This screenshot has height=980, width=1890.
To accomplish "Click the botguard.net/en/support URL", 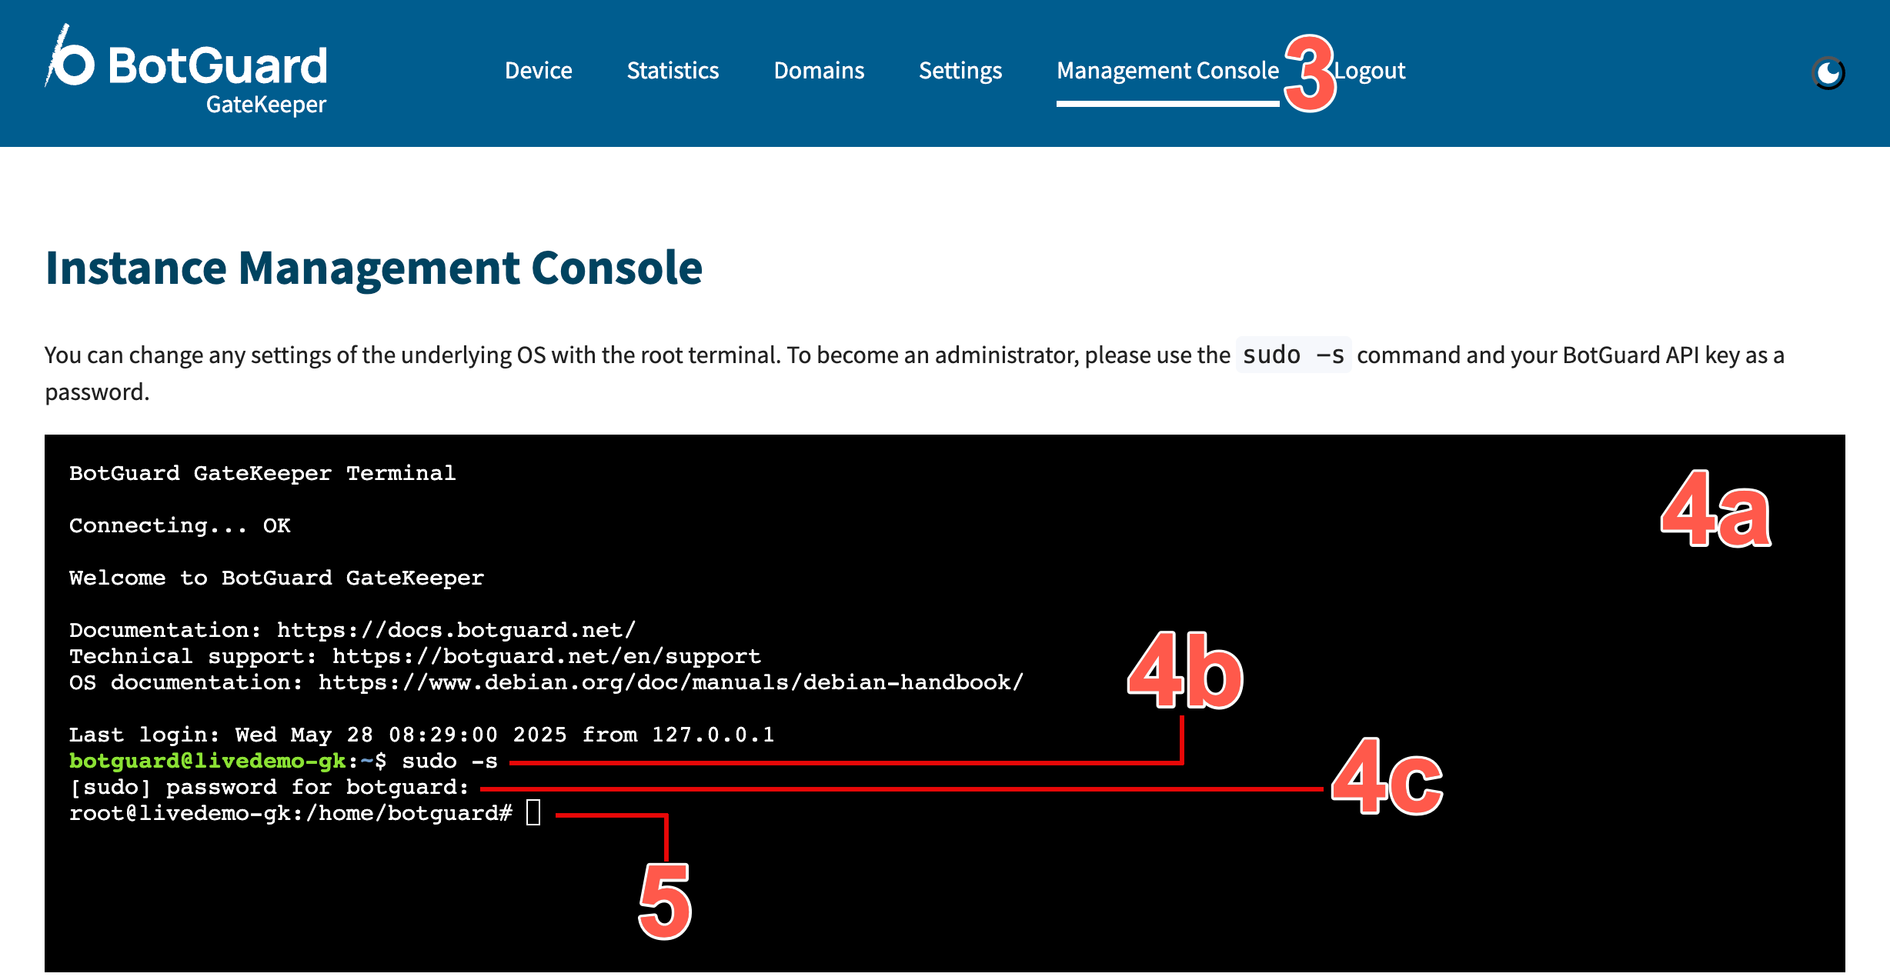I will click(x=546, y=656).
